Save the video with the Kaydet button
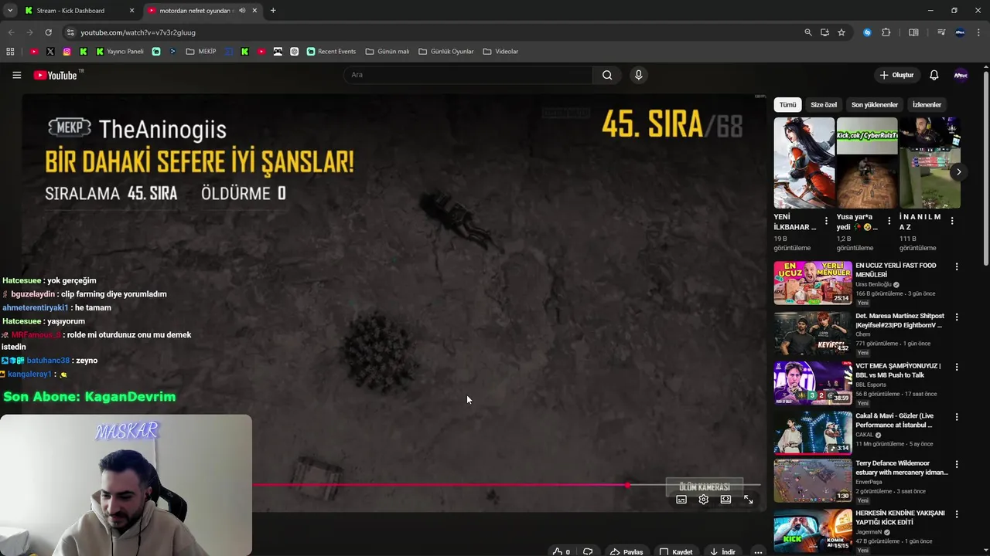This screenshot has width=990, height=556. coord(676,551)
